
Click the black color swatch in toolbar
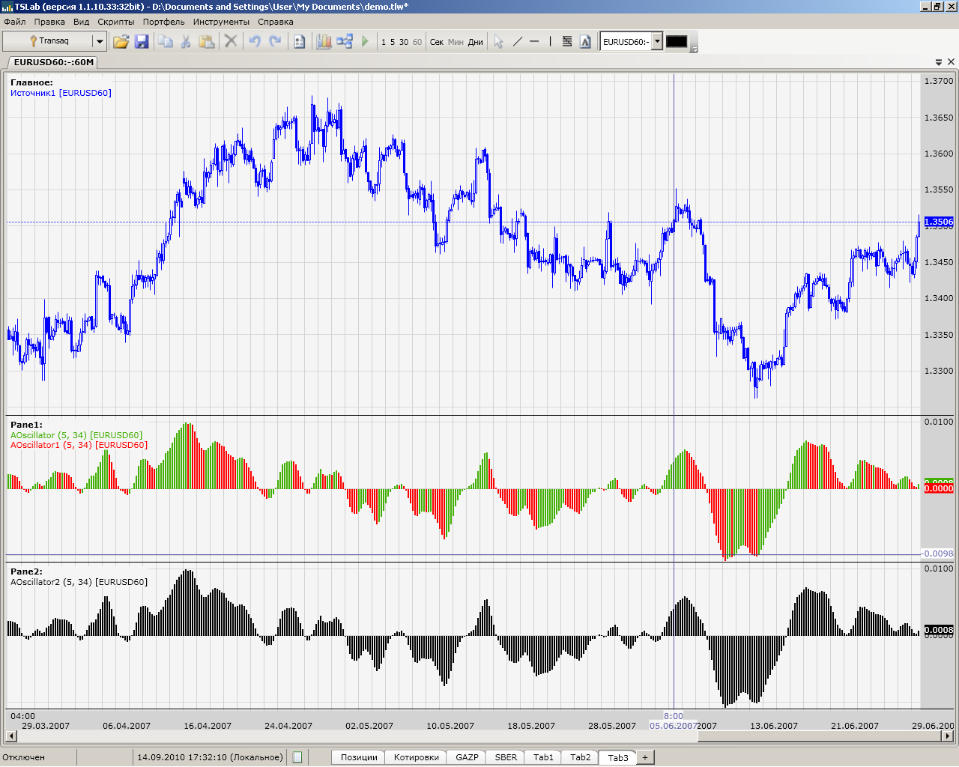tap(677, 42)
